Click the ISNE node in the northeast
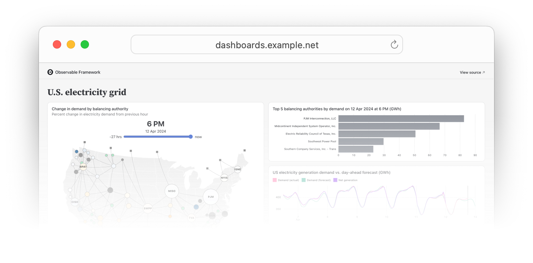This screenshot has width=533, height=263. [237, 169]
